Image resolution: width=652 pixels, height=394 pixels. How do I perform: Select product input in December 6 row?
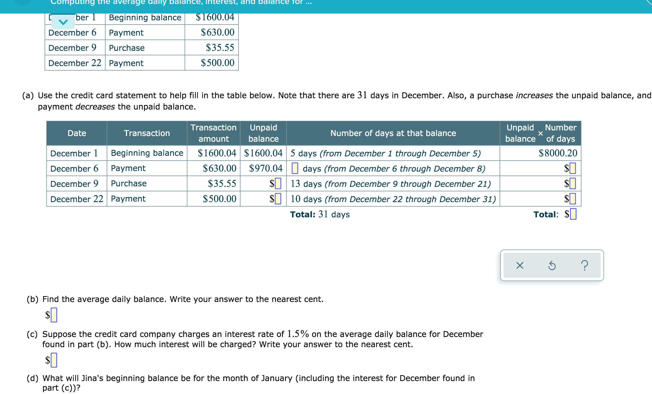click(573, 168)
